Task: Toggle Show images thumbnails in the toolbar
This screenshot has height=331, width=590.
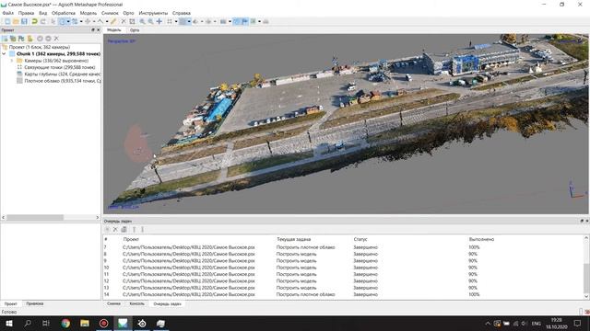Action: click(x=254, y=22)
